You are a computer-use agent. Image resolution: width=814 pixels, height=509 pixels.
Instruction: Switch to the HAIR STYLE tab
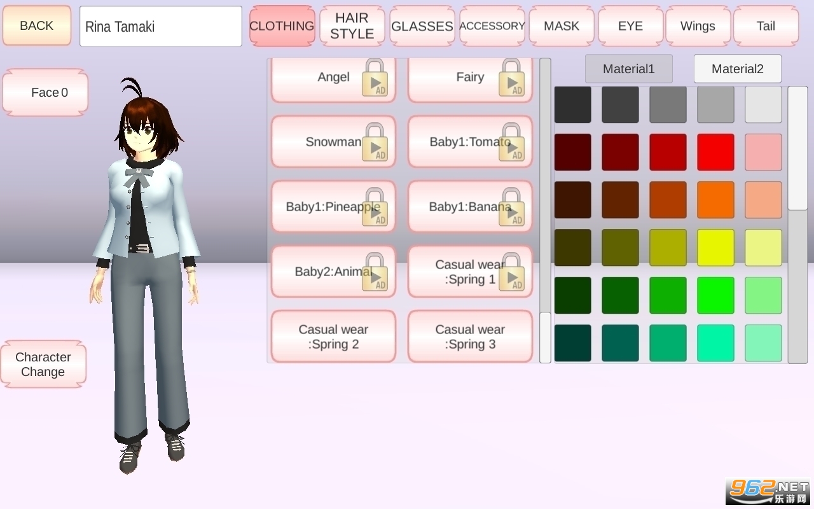pyautogui.click(x=352, y=26)
